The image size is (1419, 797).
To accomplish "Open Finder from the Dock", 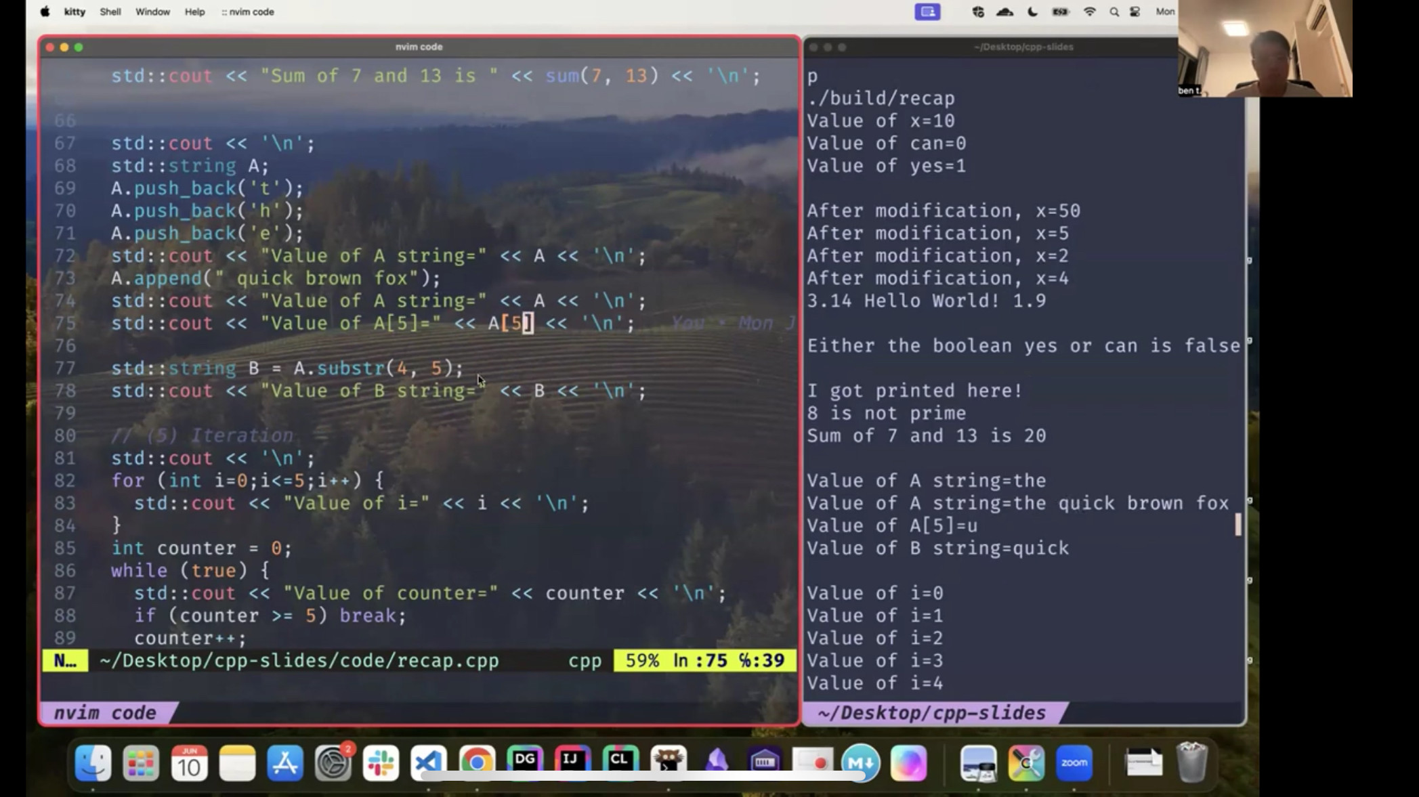I will click(93, 763).
